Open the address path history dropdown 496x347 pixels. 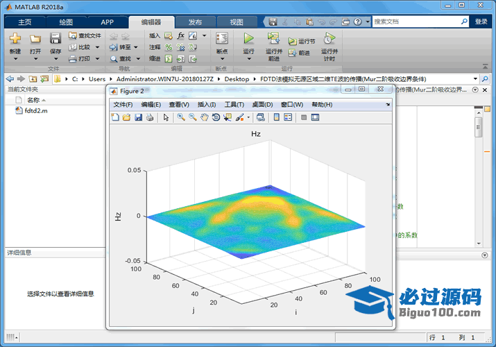pos(475,78)
